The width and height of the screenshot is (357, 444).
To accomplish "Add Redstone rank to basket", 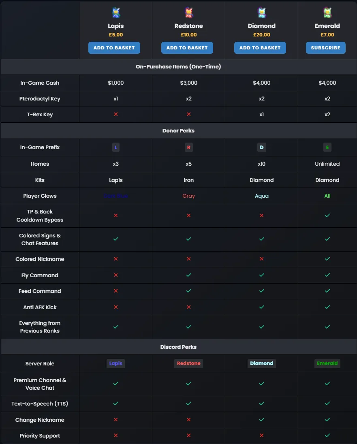I will coord(187,48).
